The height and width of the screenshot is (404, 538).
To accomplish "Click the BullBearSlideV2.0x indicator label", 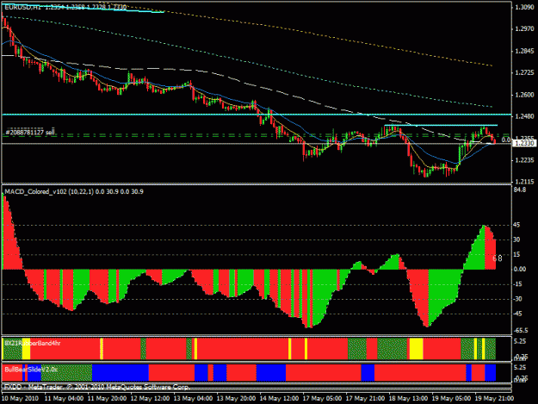I will [31, 370].
